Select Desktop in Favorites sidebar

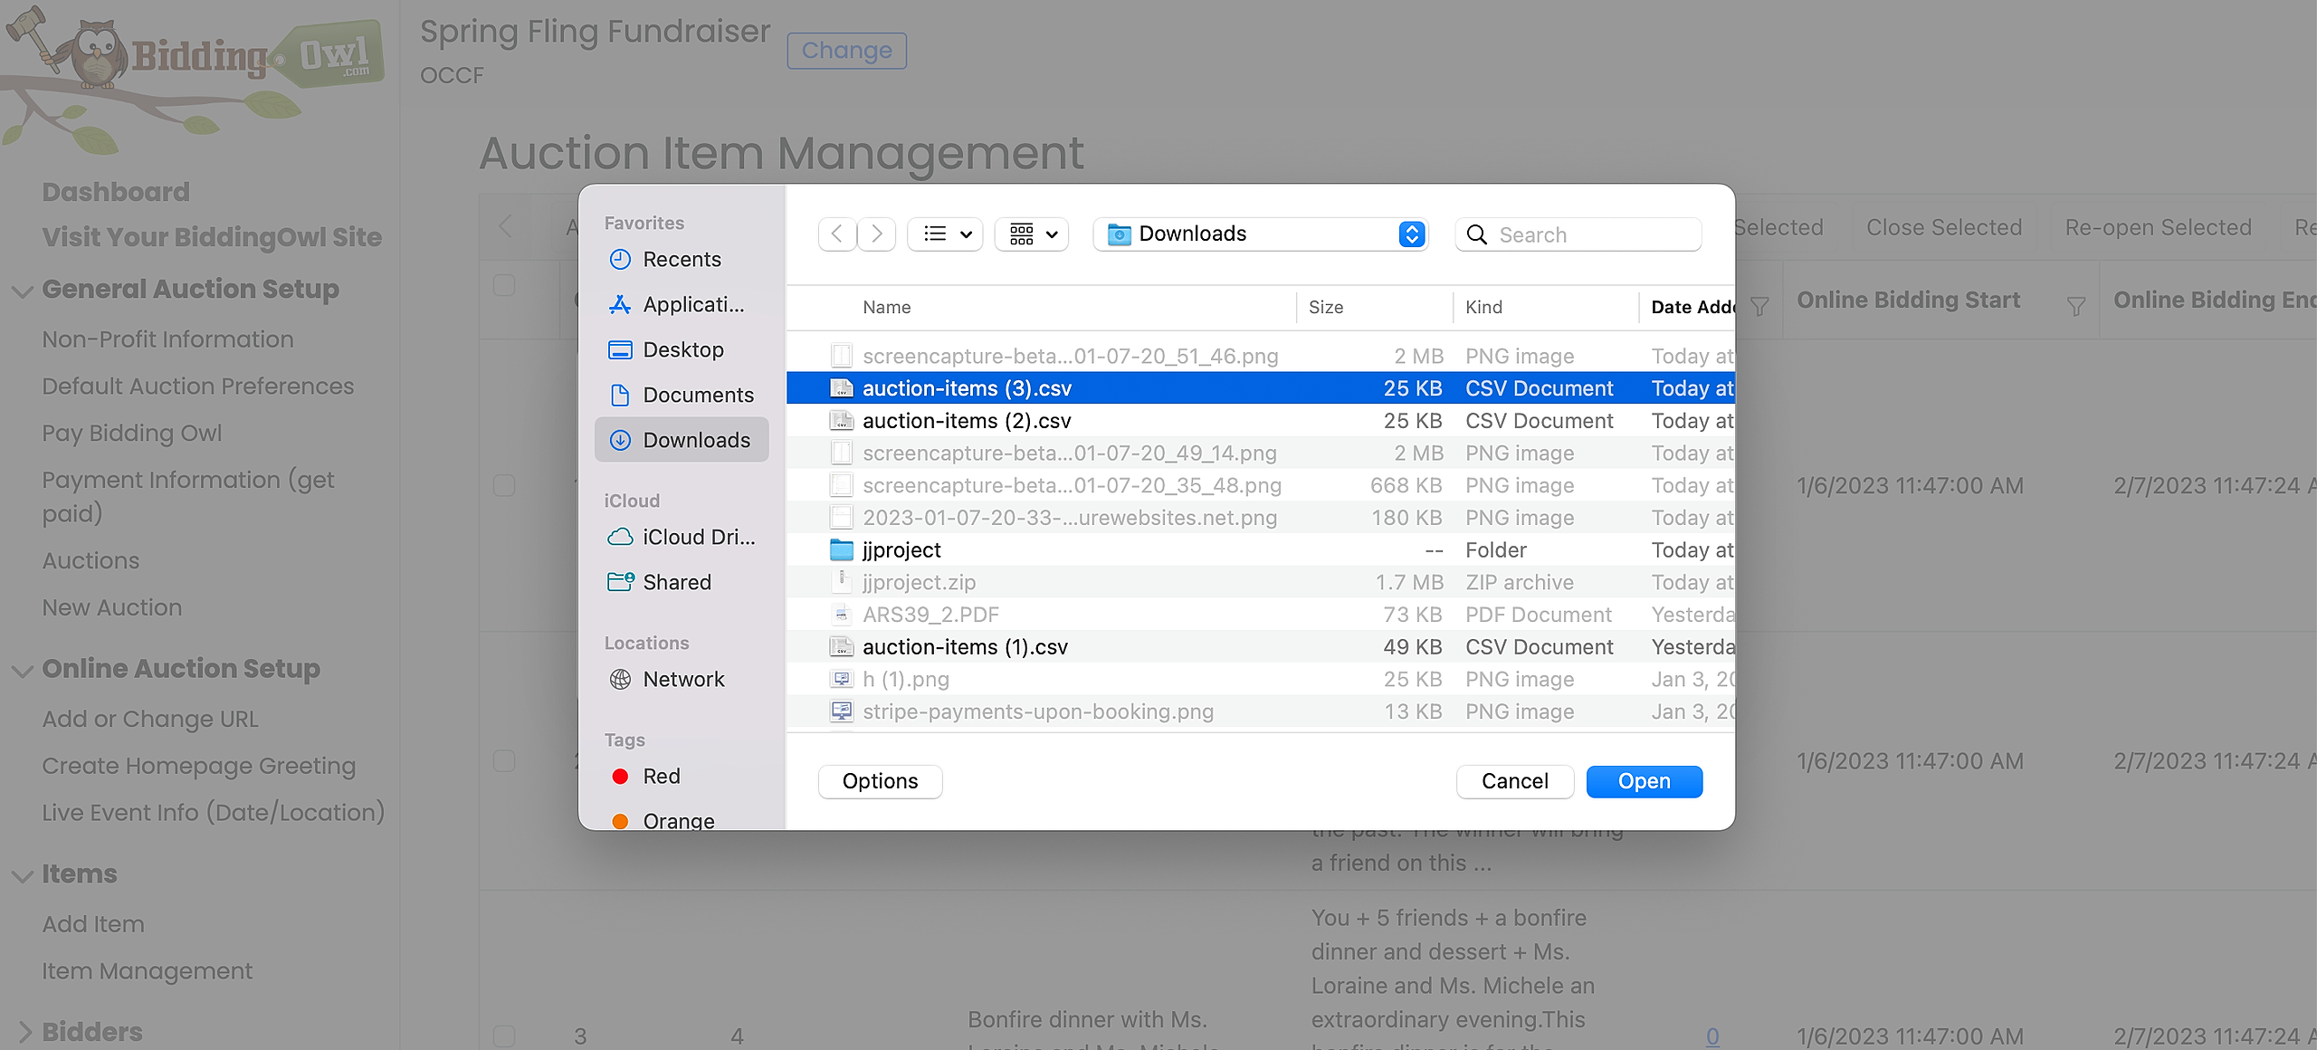(x=682, y=350)
